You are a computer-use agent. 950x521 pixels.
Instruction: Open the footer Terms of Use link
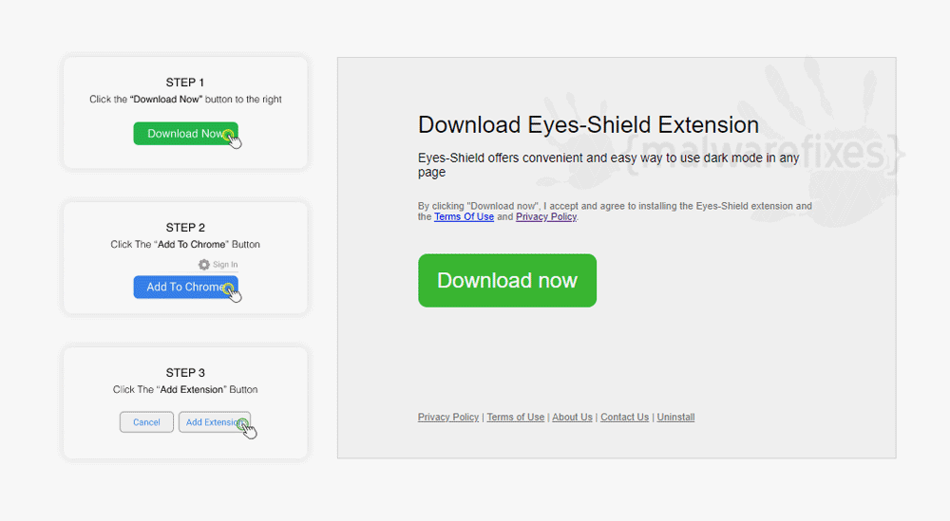point(516,417)
